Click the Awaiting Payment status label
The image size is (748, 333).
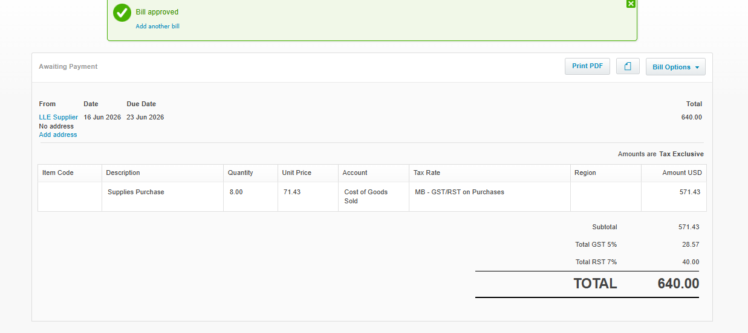[68, 66]
